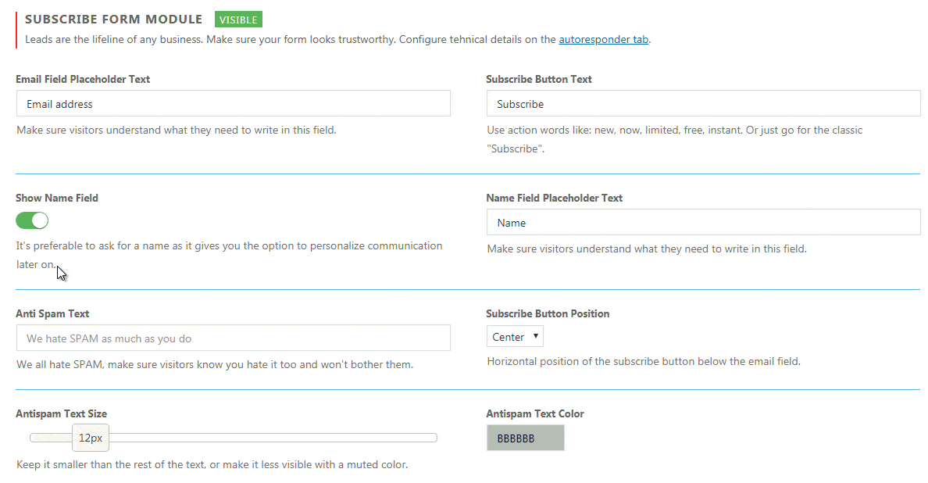Click the Anti Spam Text label
The height and width of the screenshot is (483, 928).
52,313
